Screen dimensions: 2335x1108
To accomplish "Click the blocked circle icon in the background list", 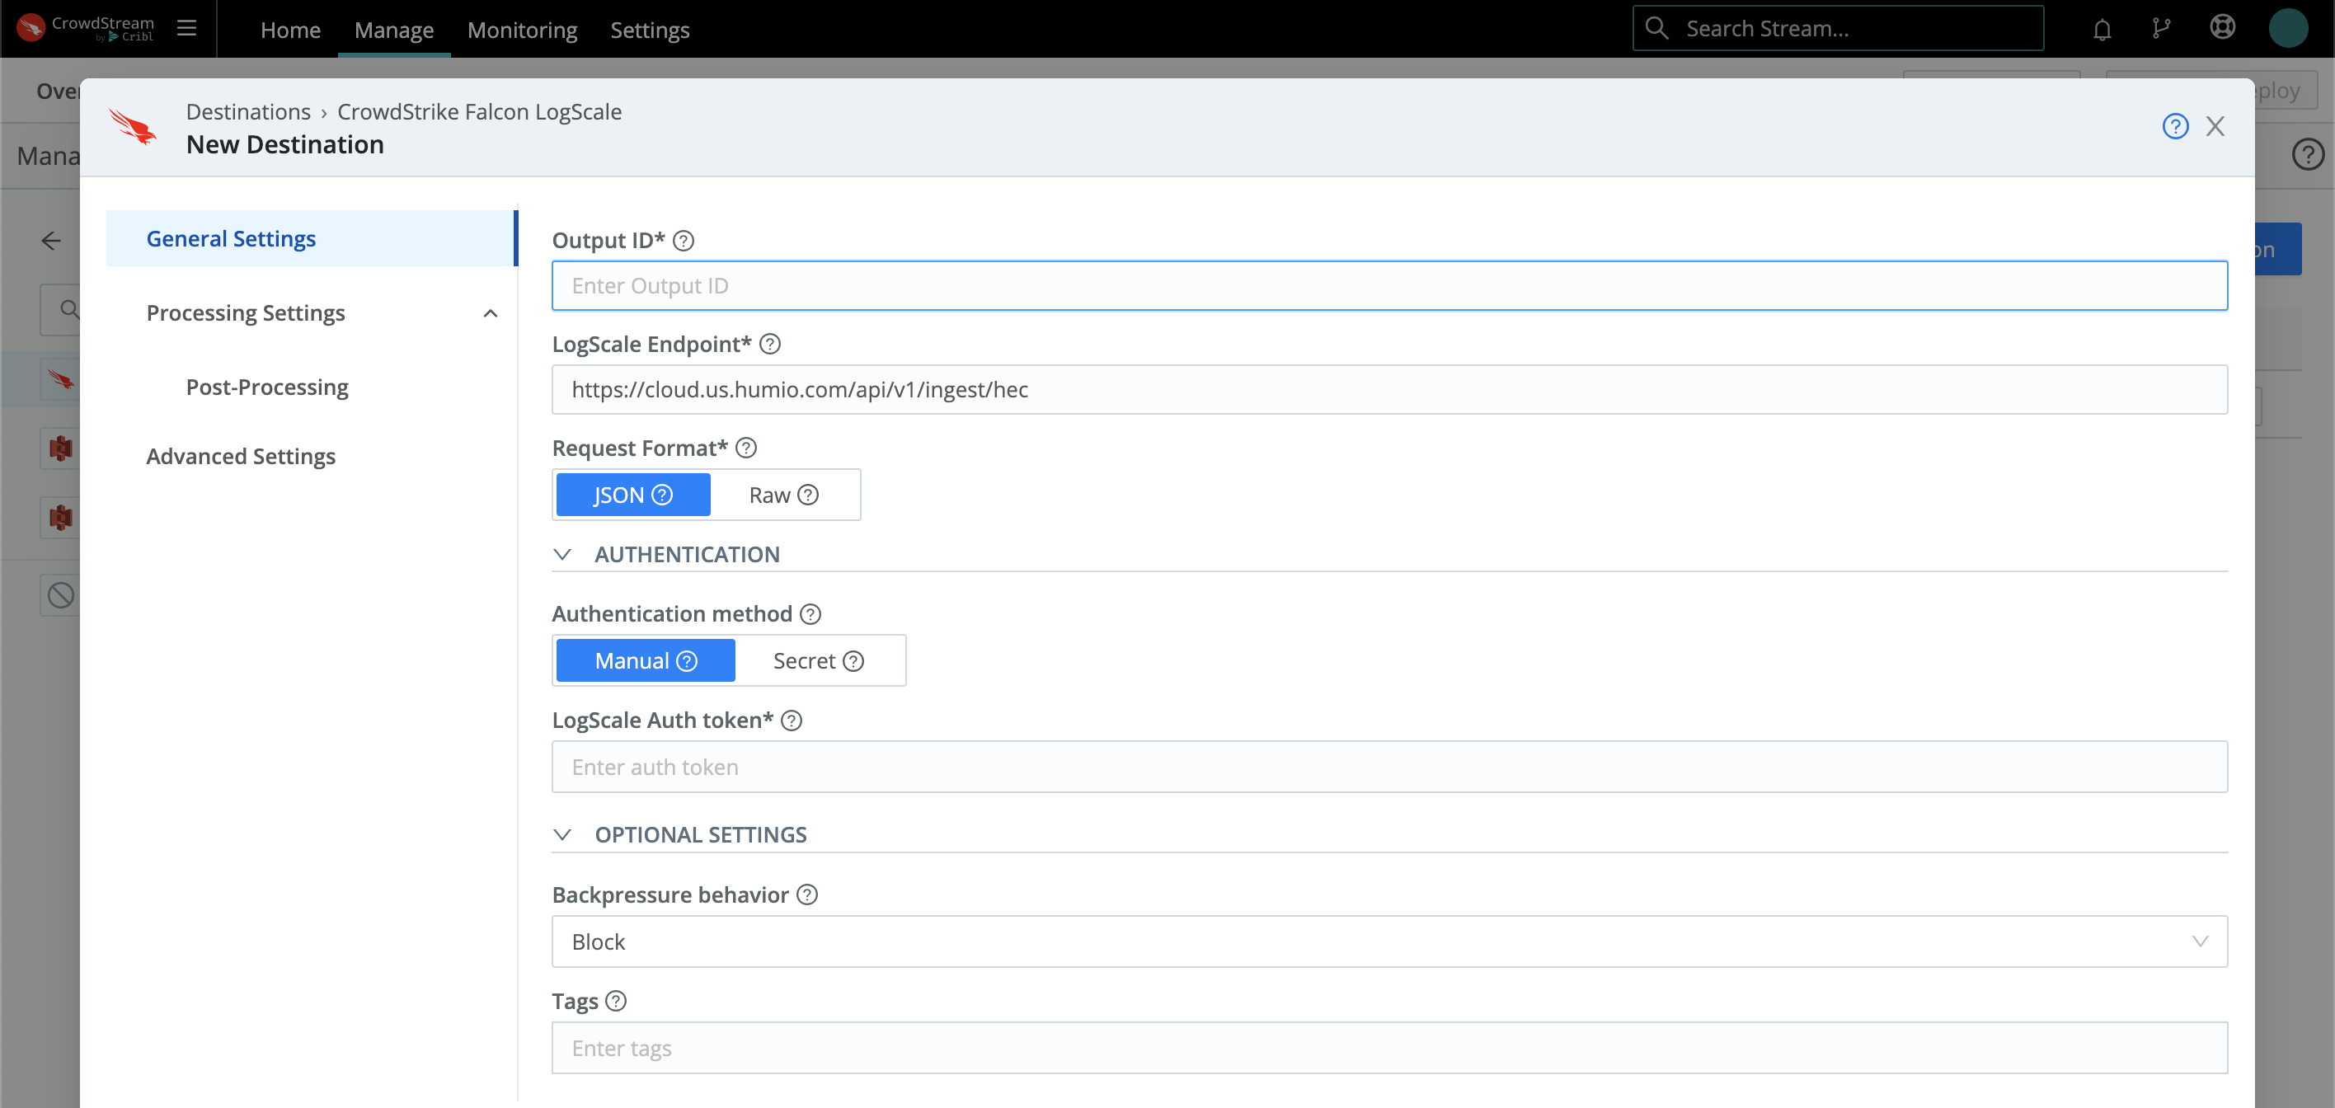I will point(61,595).
